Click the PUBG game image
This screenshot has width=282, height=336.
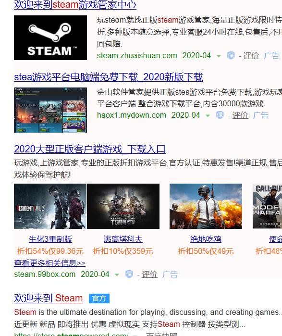(x=206, y=206)
